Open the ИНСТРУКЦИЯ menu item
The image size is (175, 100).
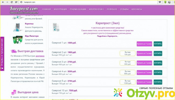[x=60, y=9]
